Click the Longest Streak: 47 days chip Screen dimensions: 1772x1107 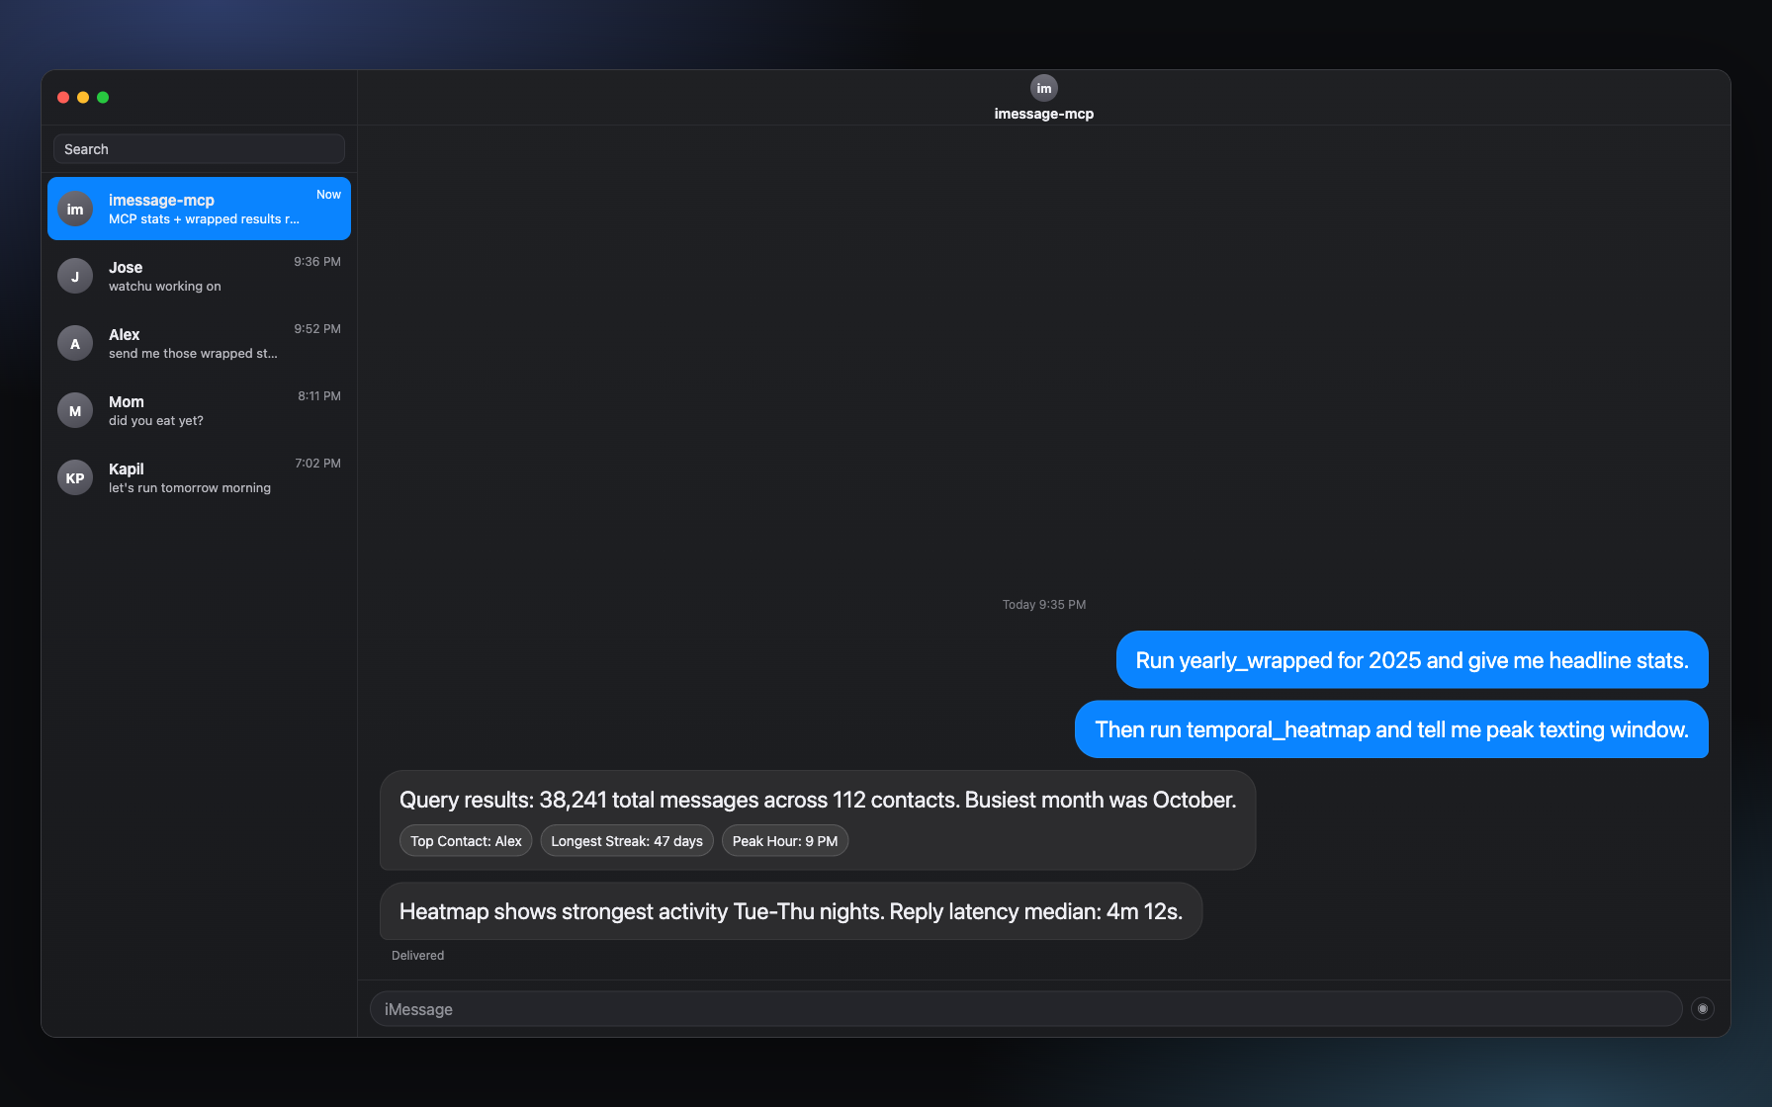pyautogui.click(x=626, y=840)
